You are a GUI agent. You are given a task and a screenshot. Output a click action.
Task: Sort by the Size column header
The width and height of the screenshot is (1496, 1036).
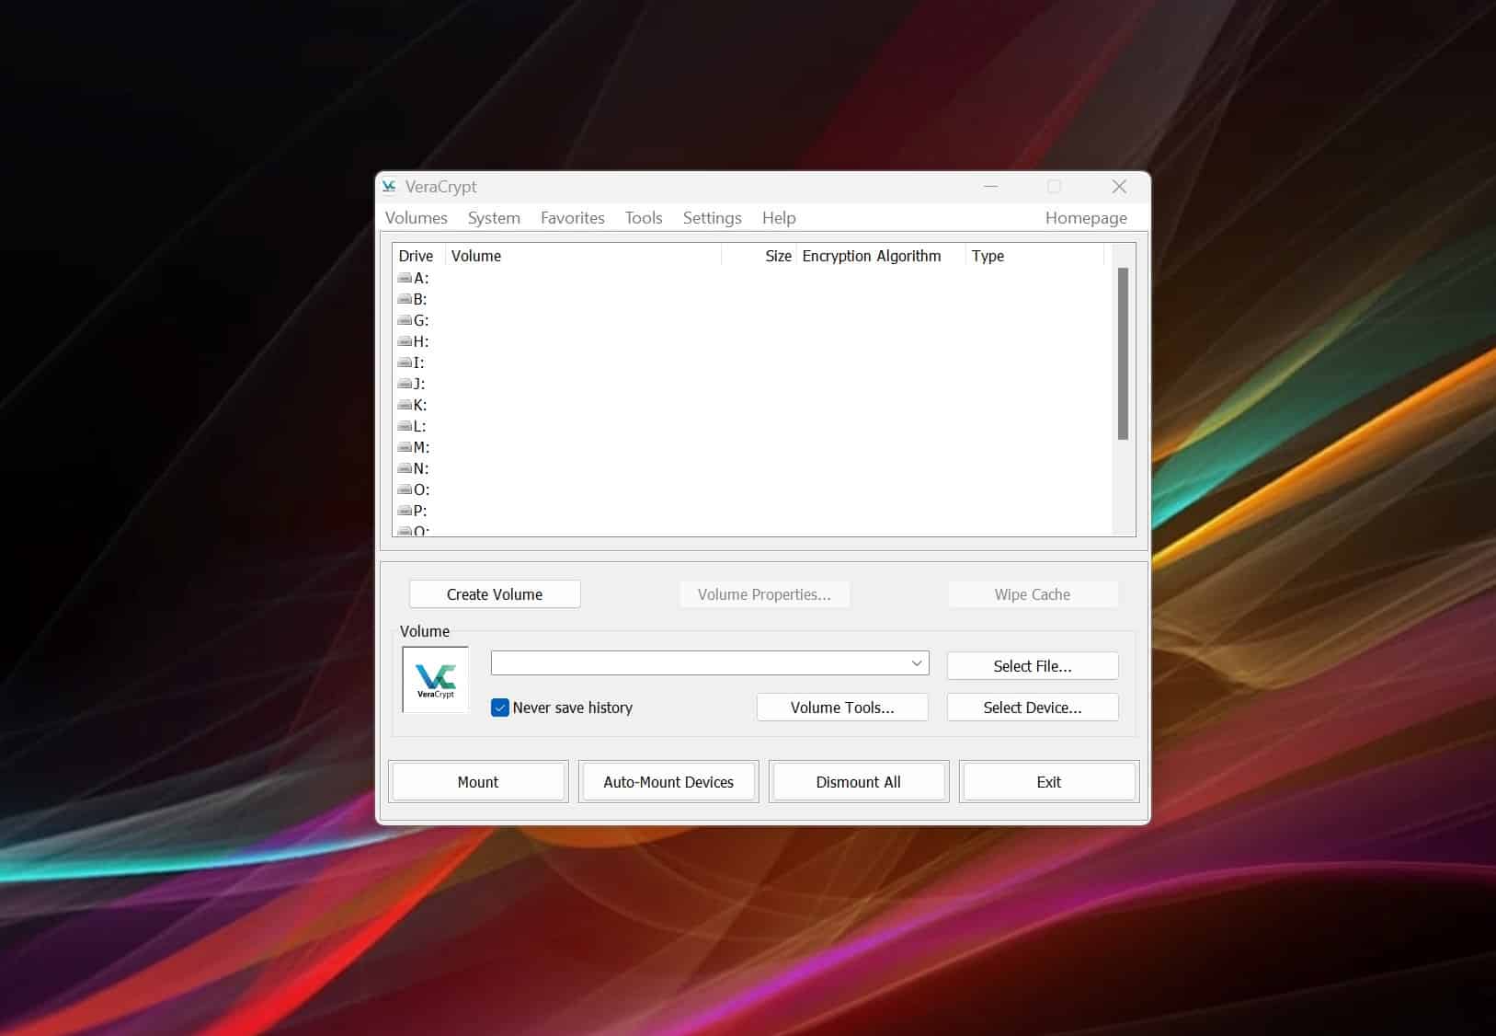[759, 256]
